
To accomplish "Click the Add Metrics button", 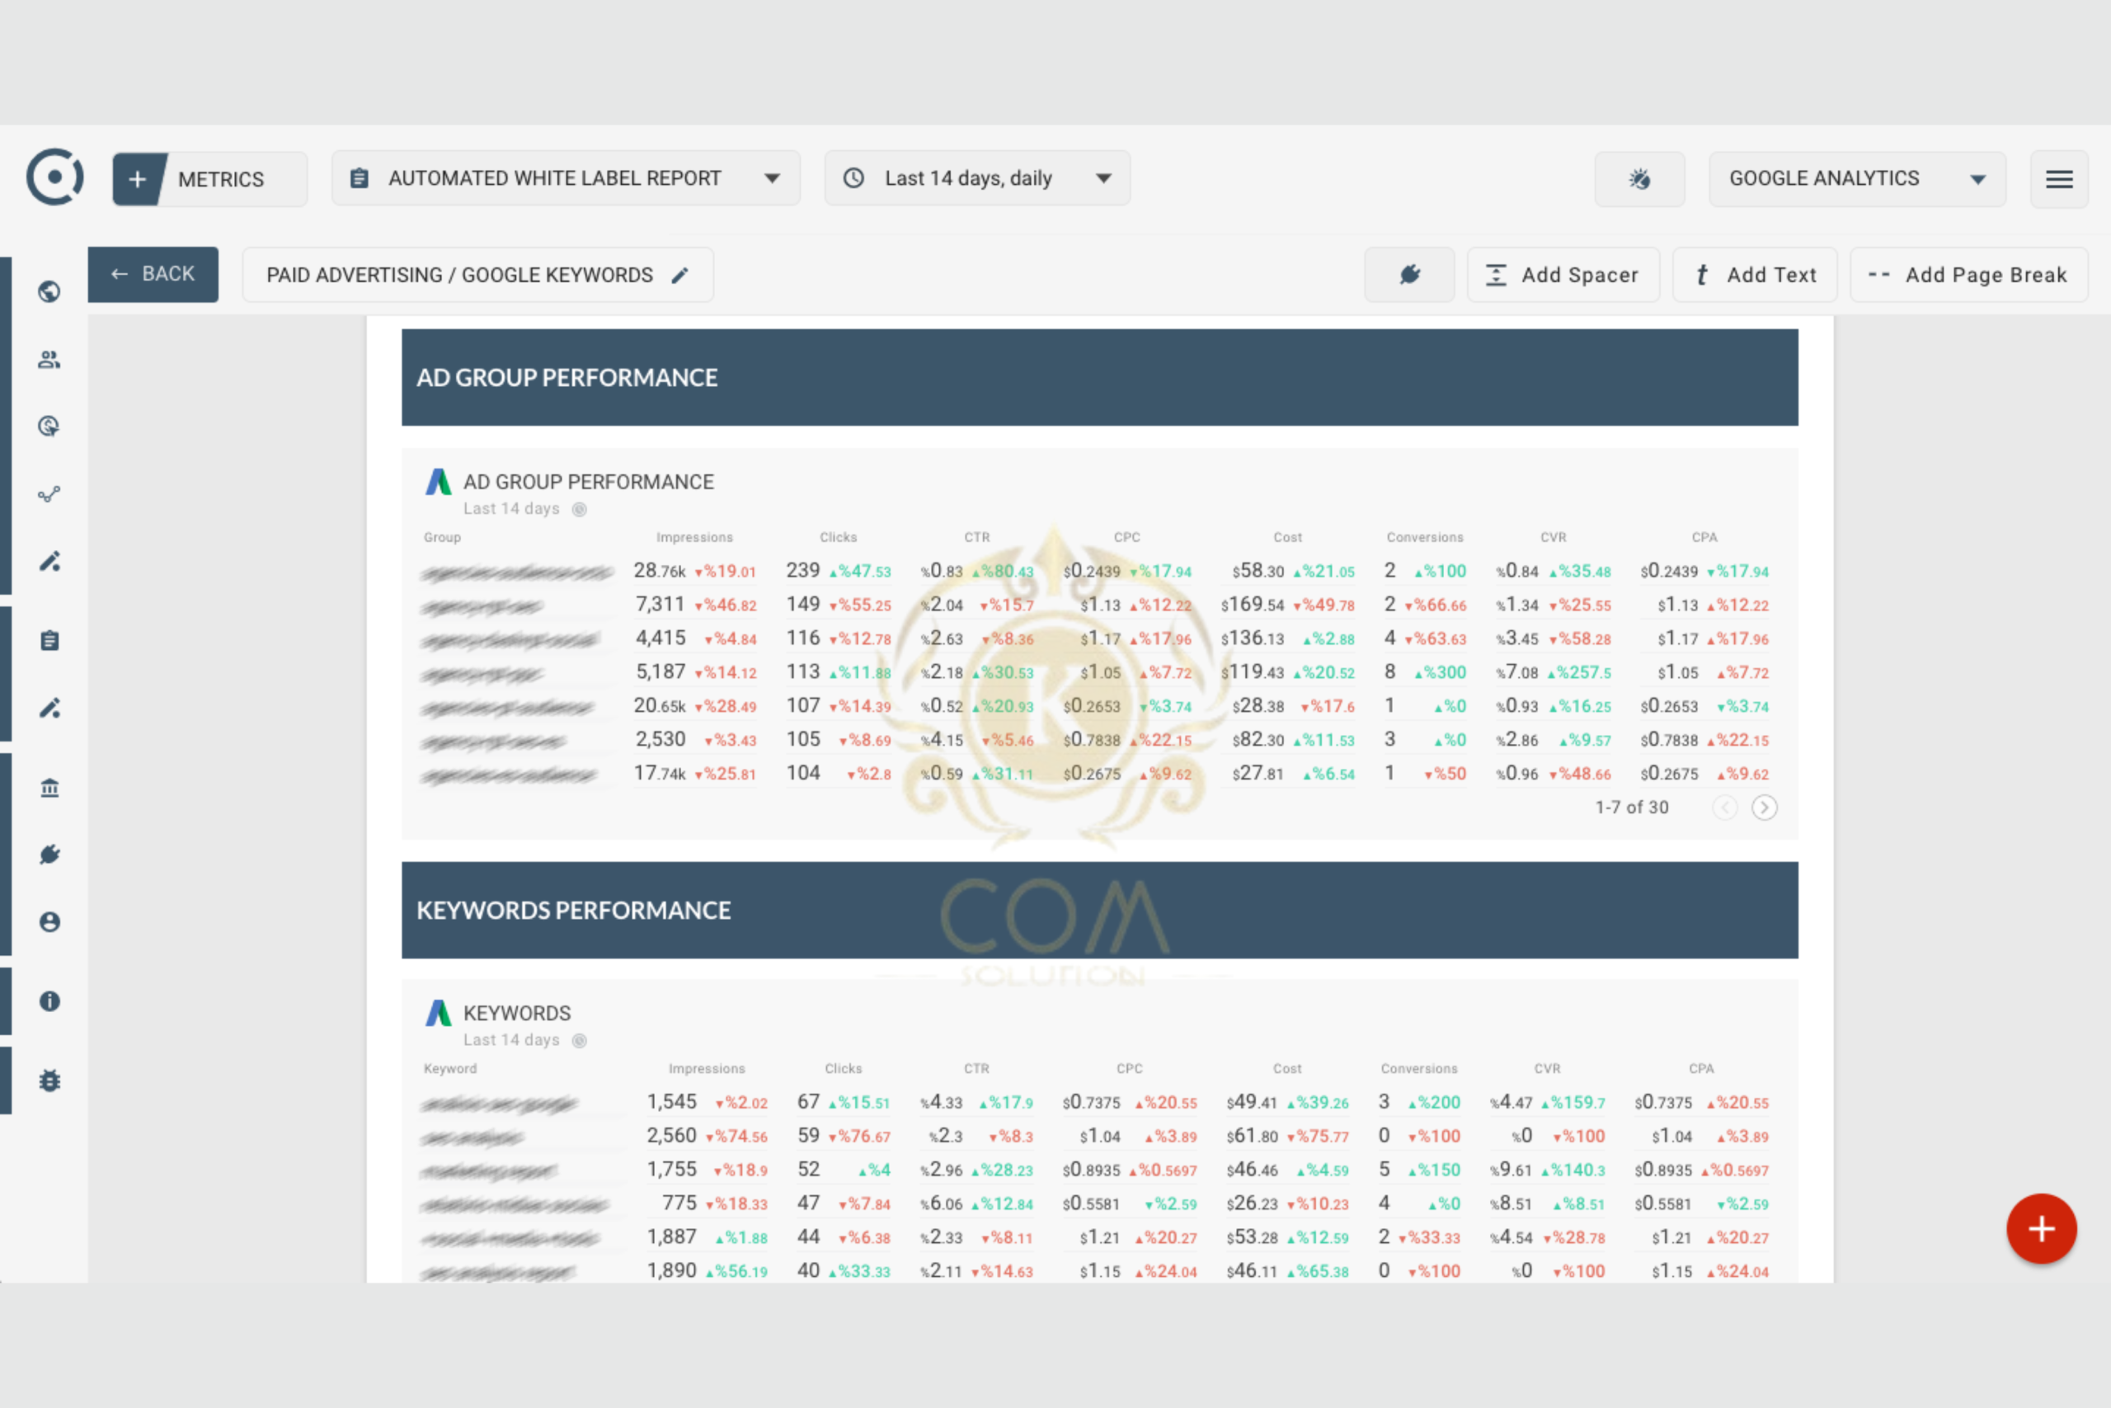I will pyautogui.click(x=209, y=179).
